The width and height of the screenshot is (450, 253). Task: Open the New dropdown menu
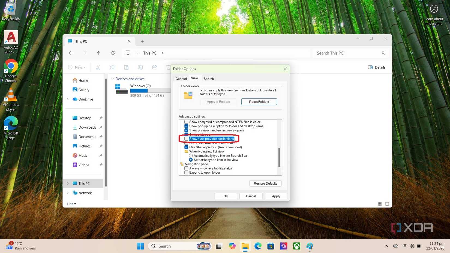click(77, 67)
